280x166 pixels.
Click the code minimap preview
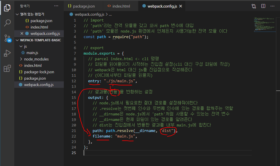click(265, 24)
